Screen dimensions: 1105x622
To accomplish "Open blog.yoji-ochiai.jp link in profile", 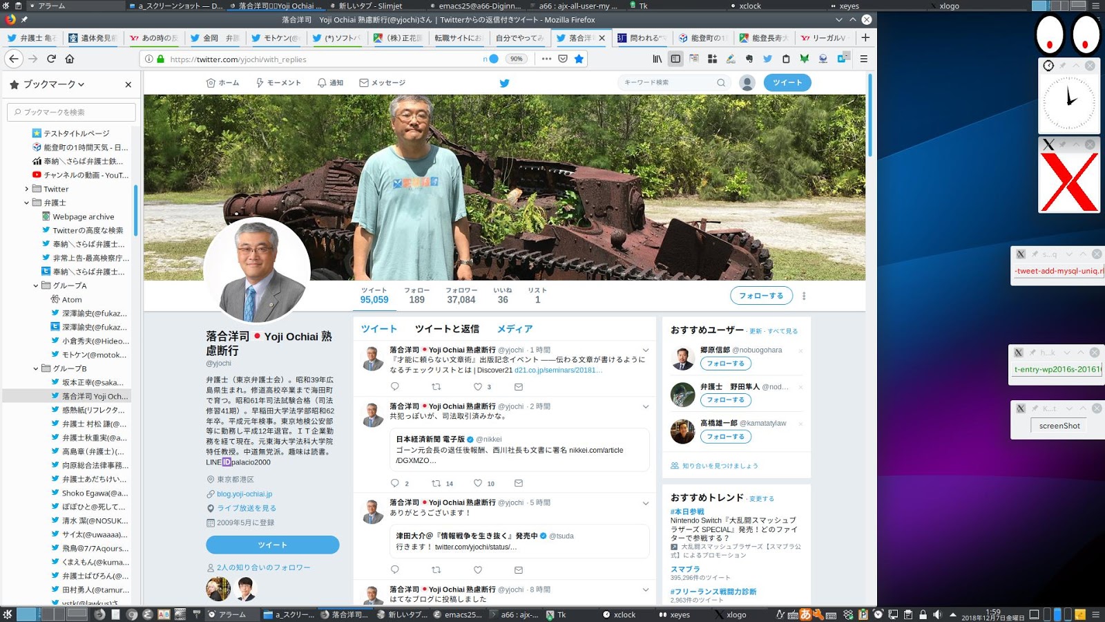I will click(244, 494).
